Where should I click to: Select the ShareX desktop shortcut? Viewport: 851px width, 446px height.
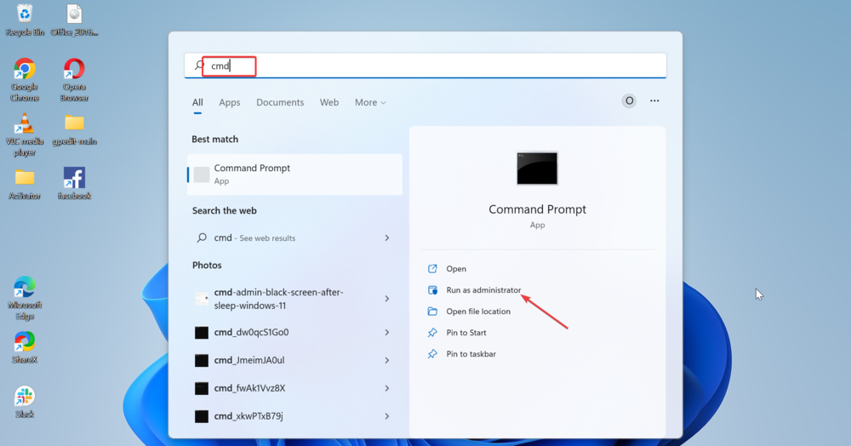point(25,347)
